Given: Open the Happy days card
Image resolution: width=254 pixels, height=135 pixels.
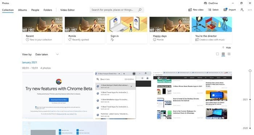Looking at the screenshot, I should pos(169,30).
